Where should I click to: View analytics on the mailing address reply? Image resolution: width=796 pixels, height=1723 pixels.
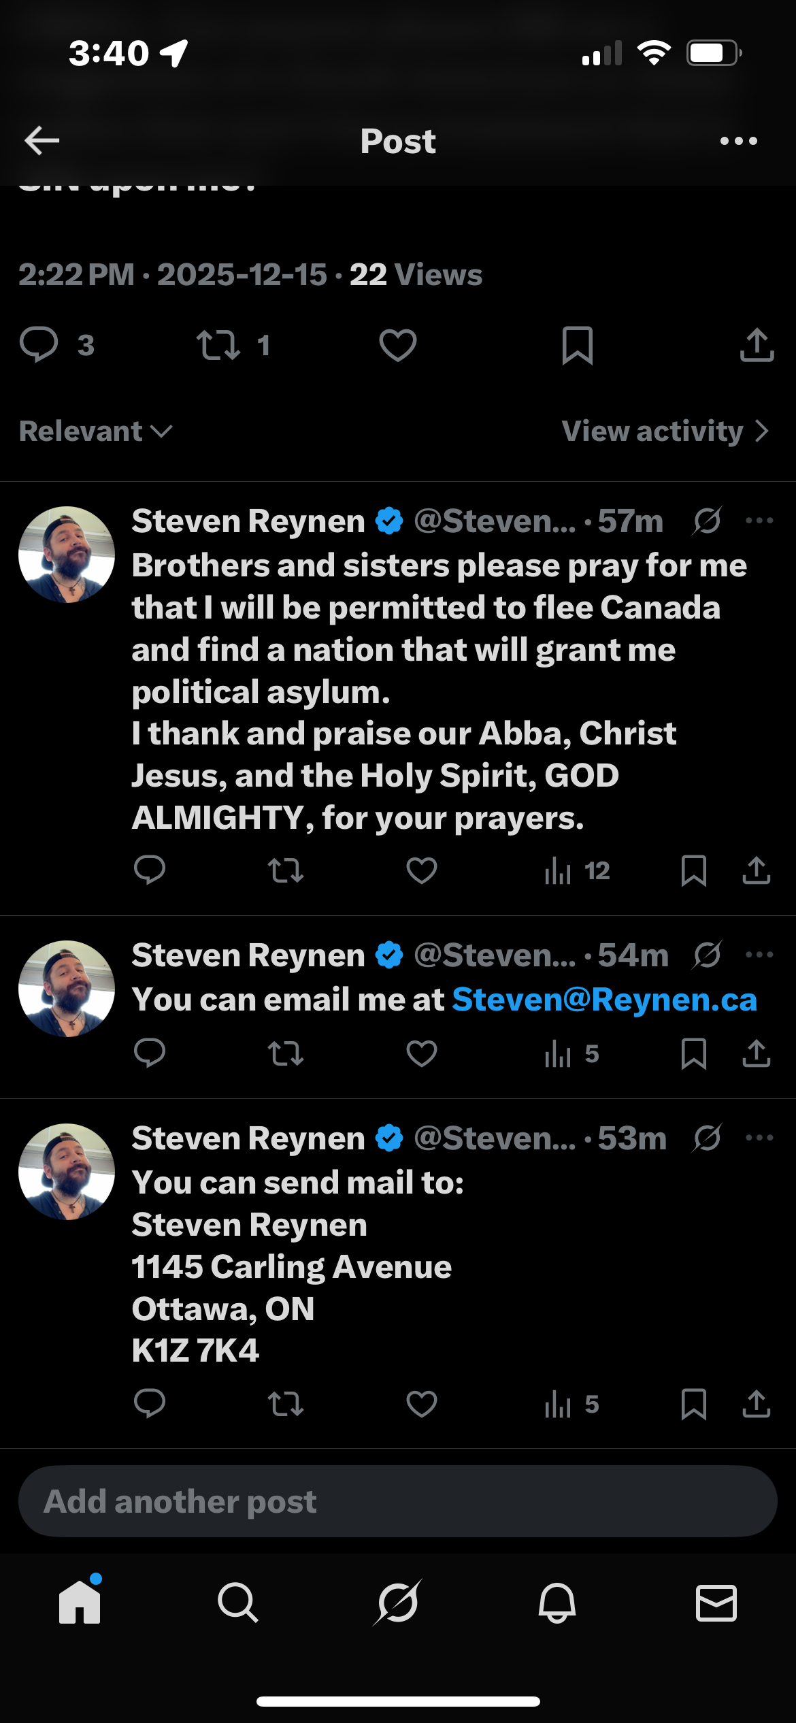[571, 1404]
